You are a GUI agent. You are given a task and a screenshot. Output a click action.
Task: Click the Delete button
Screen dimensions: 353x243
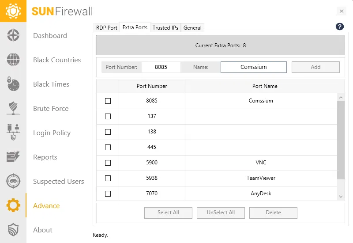(x=273, y=213)
